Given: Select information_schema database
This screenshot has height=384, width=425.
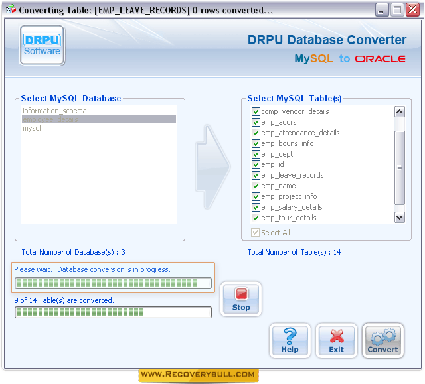Looking at the screenshot, I should click(99, 111).
